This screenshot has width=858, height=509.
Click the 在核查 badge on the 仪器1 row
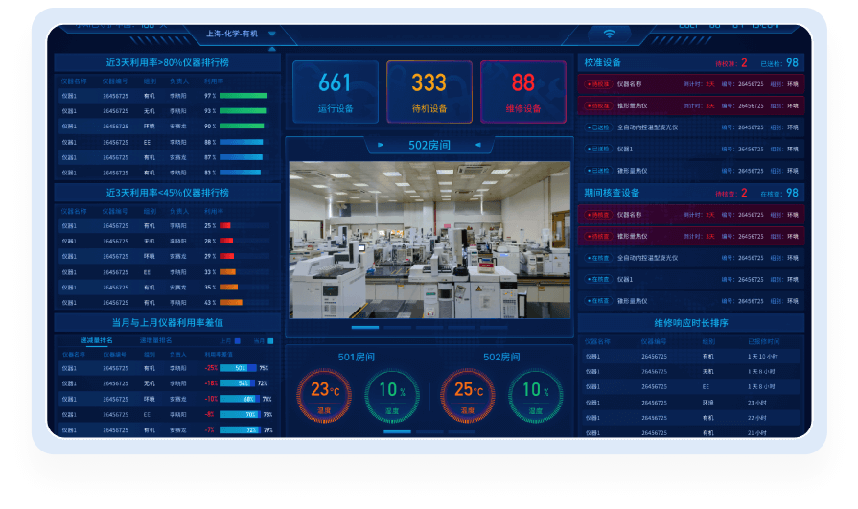coord(598,279)
